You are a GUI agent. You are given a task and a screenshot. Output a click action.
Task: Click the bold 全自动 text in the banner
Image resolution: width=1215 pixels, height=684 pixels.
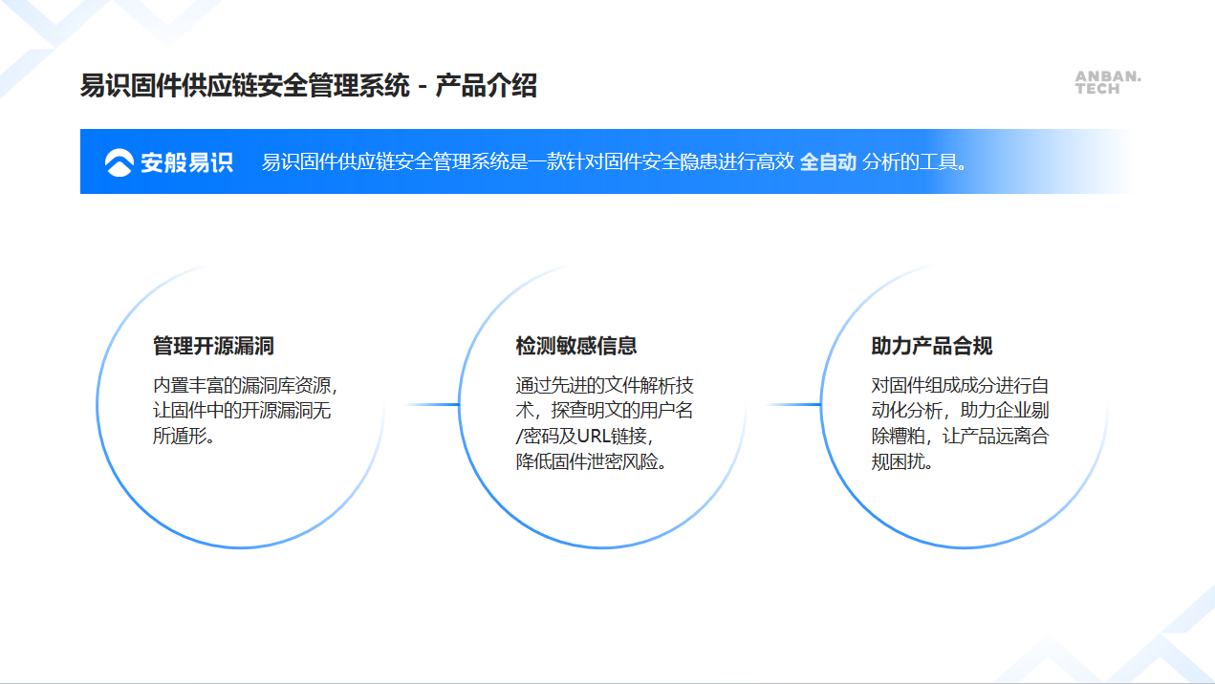[827, 162]
